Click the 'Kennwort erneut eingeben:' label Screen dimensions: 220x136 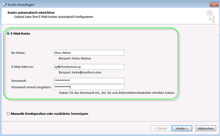tap(31, 87)
